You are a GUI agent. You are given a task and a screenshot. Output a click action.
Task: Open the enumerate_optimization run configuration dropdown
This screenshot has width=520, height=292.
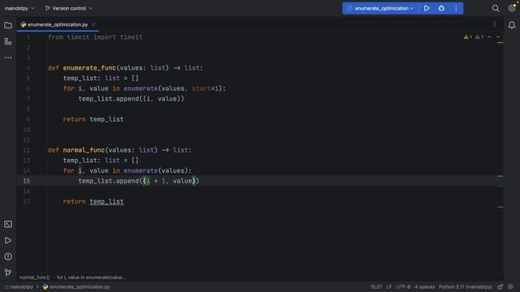pos(380,8)
